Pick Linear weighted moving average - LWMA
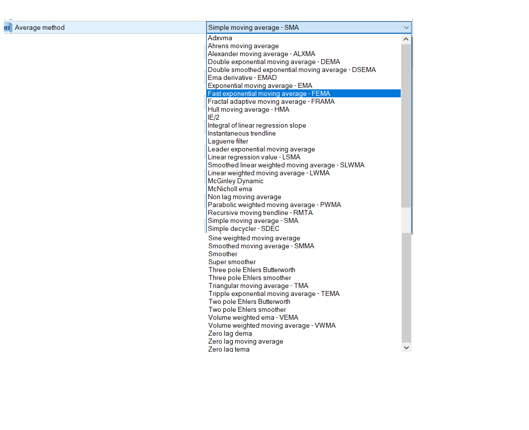The image size is (529, 430). [x=269, y=173]
